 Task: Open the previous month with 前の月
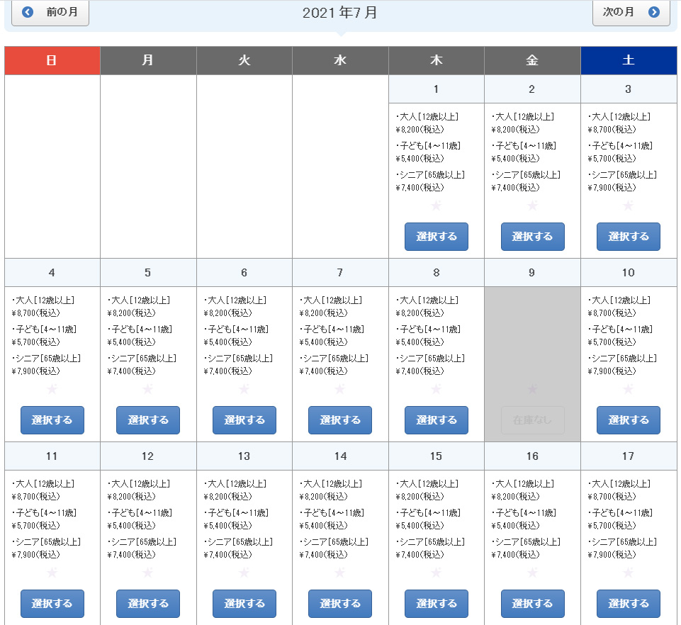coord(50,13)
